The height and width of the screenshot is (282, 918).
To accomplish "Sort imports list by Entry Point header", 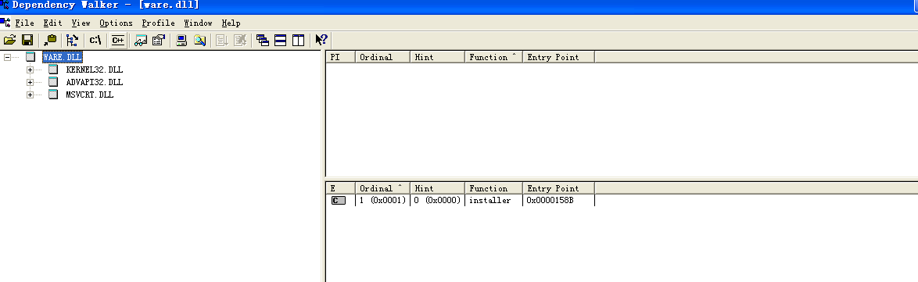I will click(x=558, y=57).
